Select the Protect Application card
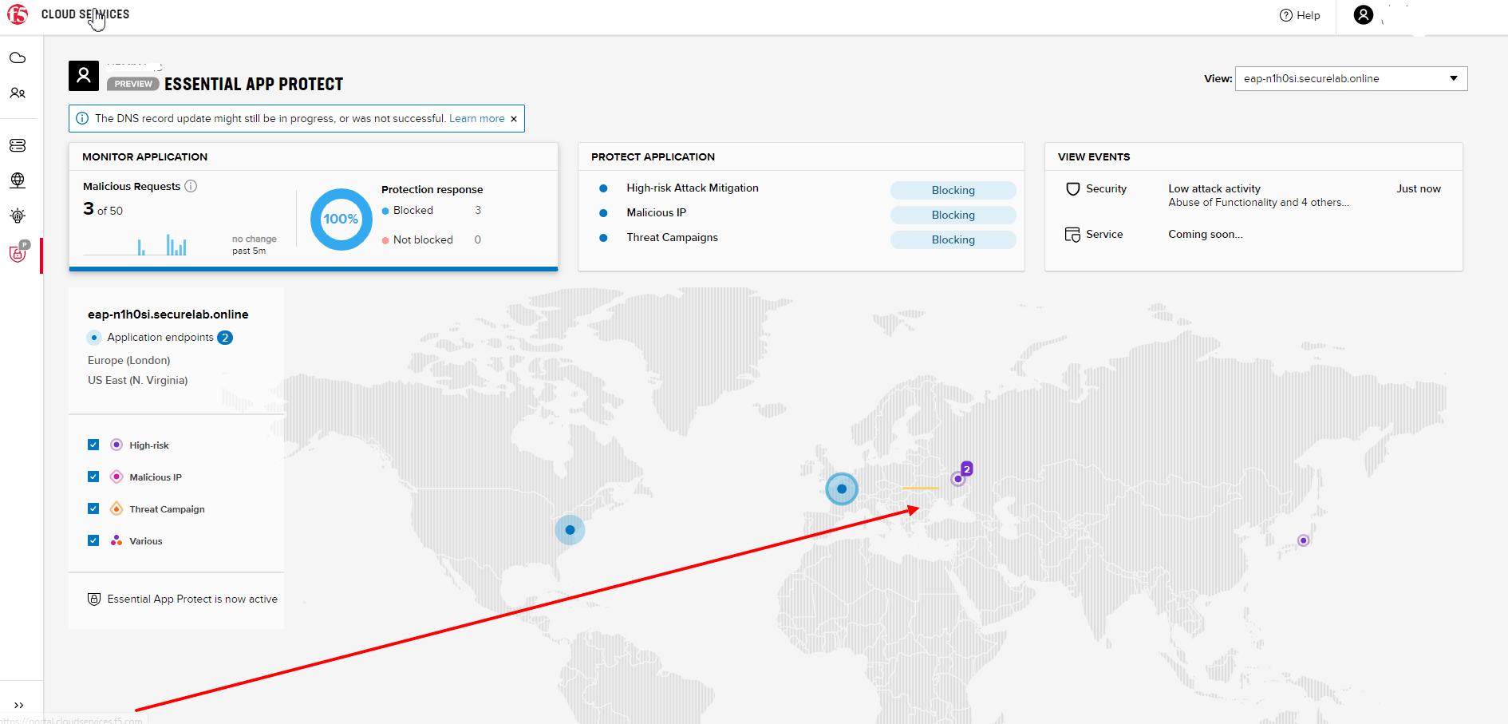This screenshot has height=724, width=1508. [801, 207]
